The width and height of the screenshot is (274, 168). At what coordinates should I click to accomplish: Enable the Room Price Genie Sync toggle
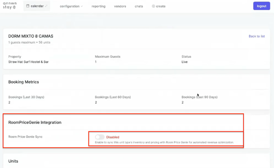point(99,137)
